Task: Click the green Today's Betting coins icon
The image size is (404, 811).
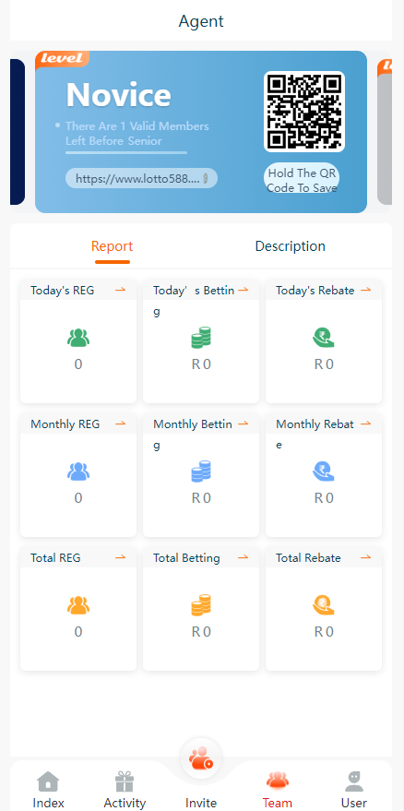Action: point(201,338)
